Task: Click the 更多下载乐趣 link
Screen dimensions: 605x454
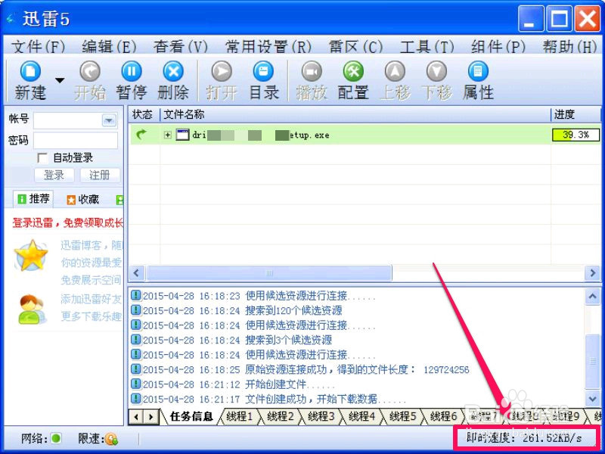Action: coord(91,316)
